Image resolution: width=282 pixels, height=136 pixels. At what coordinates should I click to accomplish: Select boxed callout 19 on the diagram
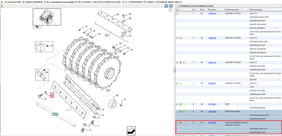tap(106, 35)
